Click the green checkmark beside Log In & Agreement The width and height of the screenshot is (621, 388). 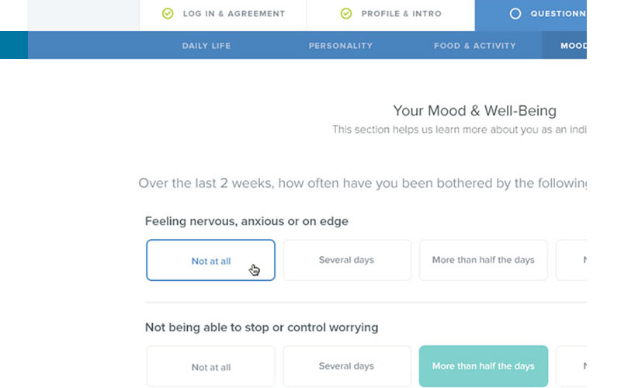[x=168, y=13]
